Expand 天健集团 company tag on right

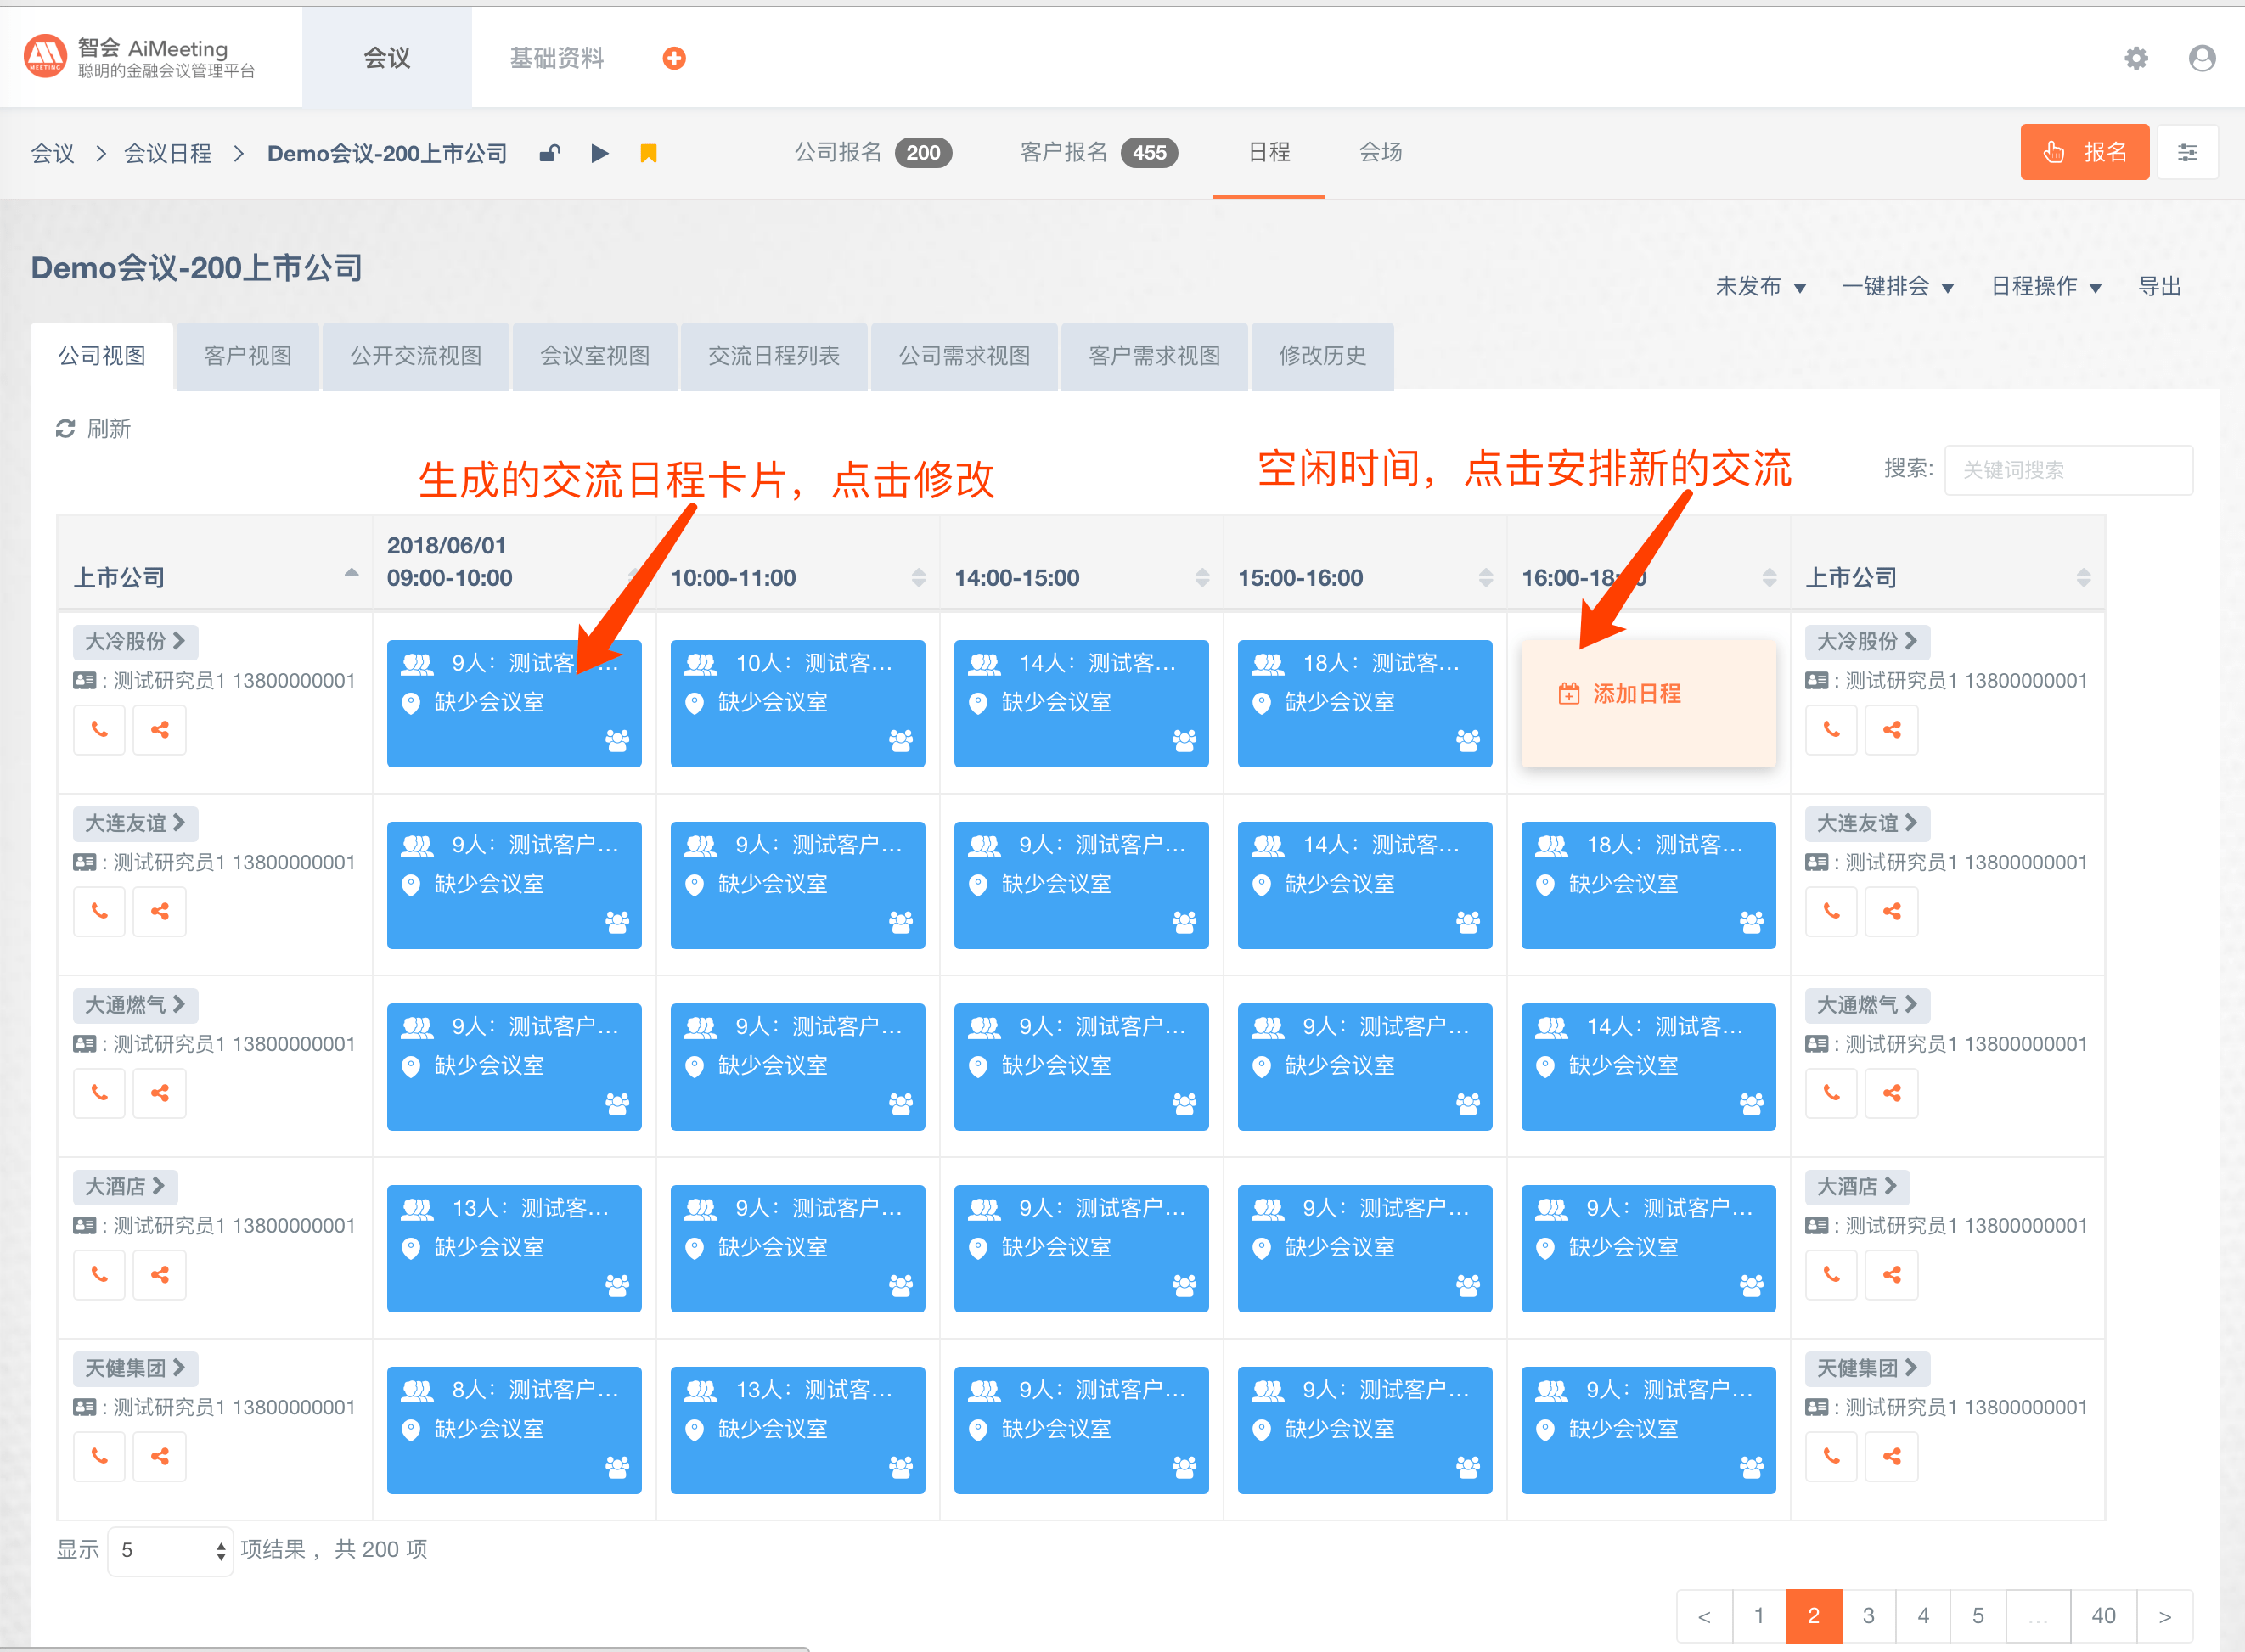(1867, 1369)
